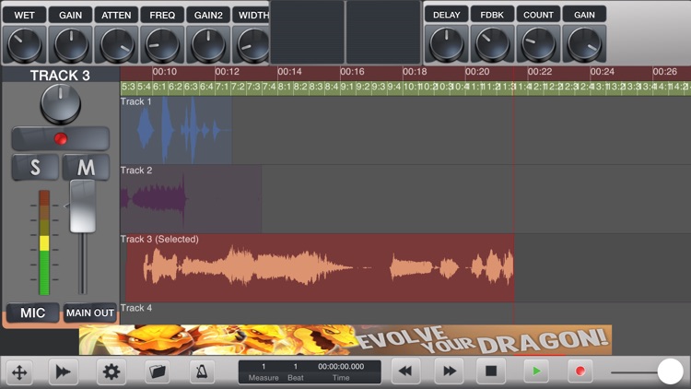The width and height of the screenshot is (691, 389).
Task: Click the DELAY knob
Action: [447, 44]
